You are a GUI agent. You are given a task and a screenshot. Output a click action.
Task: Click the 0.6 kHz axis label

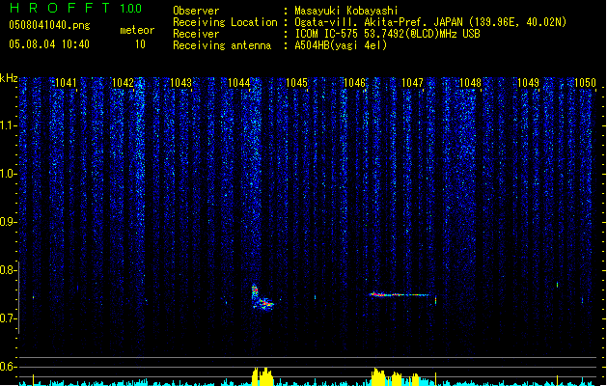tap(8, 367)
